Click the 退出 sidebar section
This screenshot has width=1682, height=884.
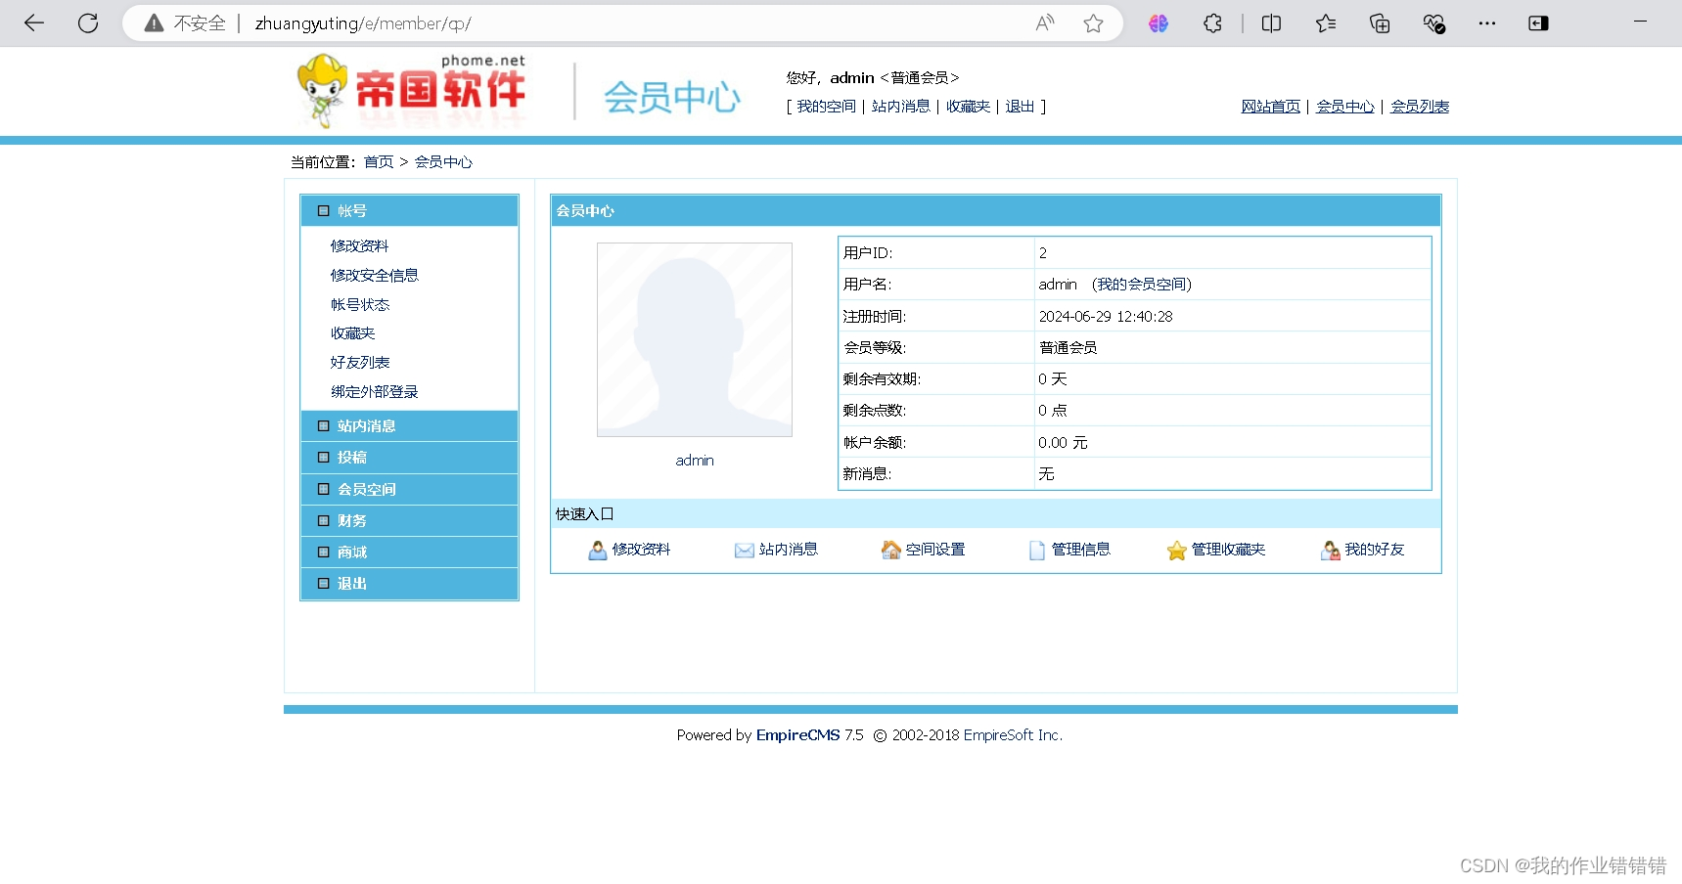(409, 583)
